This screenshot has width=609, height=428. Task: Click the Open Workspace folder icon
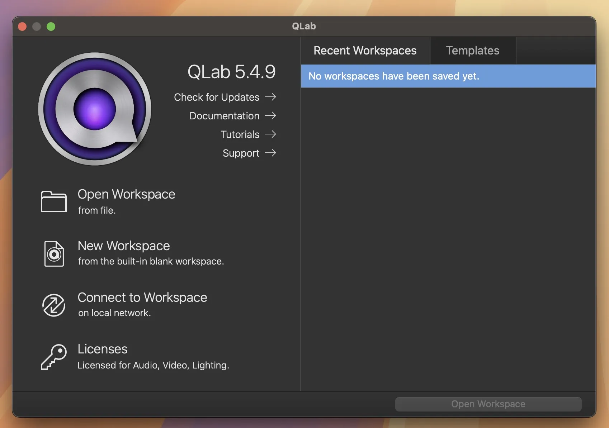click(54, 201)
